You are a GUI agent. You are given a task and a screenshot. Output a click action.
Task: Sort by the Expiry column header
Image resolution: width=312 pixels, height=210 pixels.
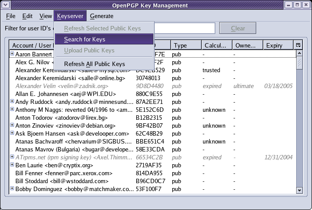tap(278, 45)
